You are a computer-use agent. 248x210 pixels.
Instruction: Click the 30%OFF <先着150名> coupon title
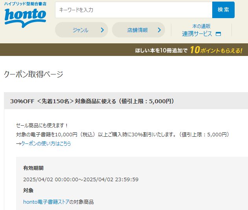(92, 101)
